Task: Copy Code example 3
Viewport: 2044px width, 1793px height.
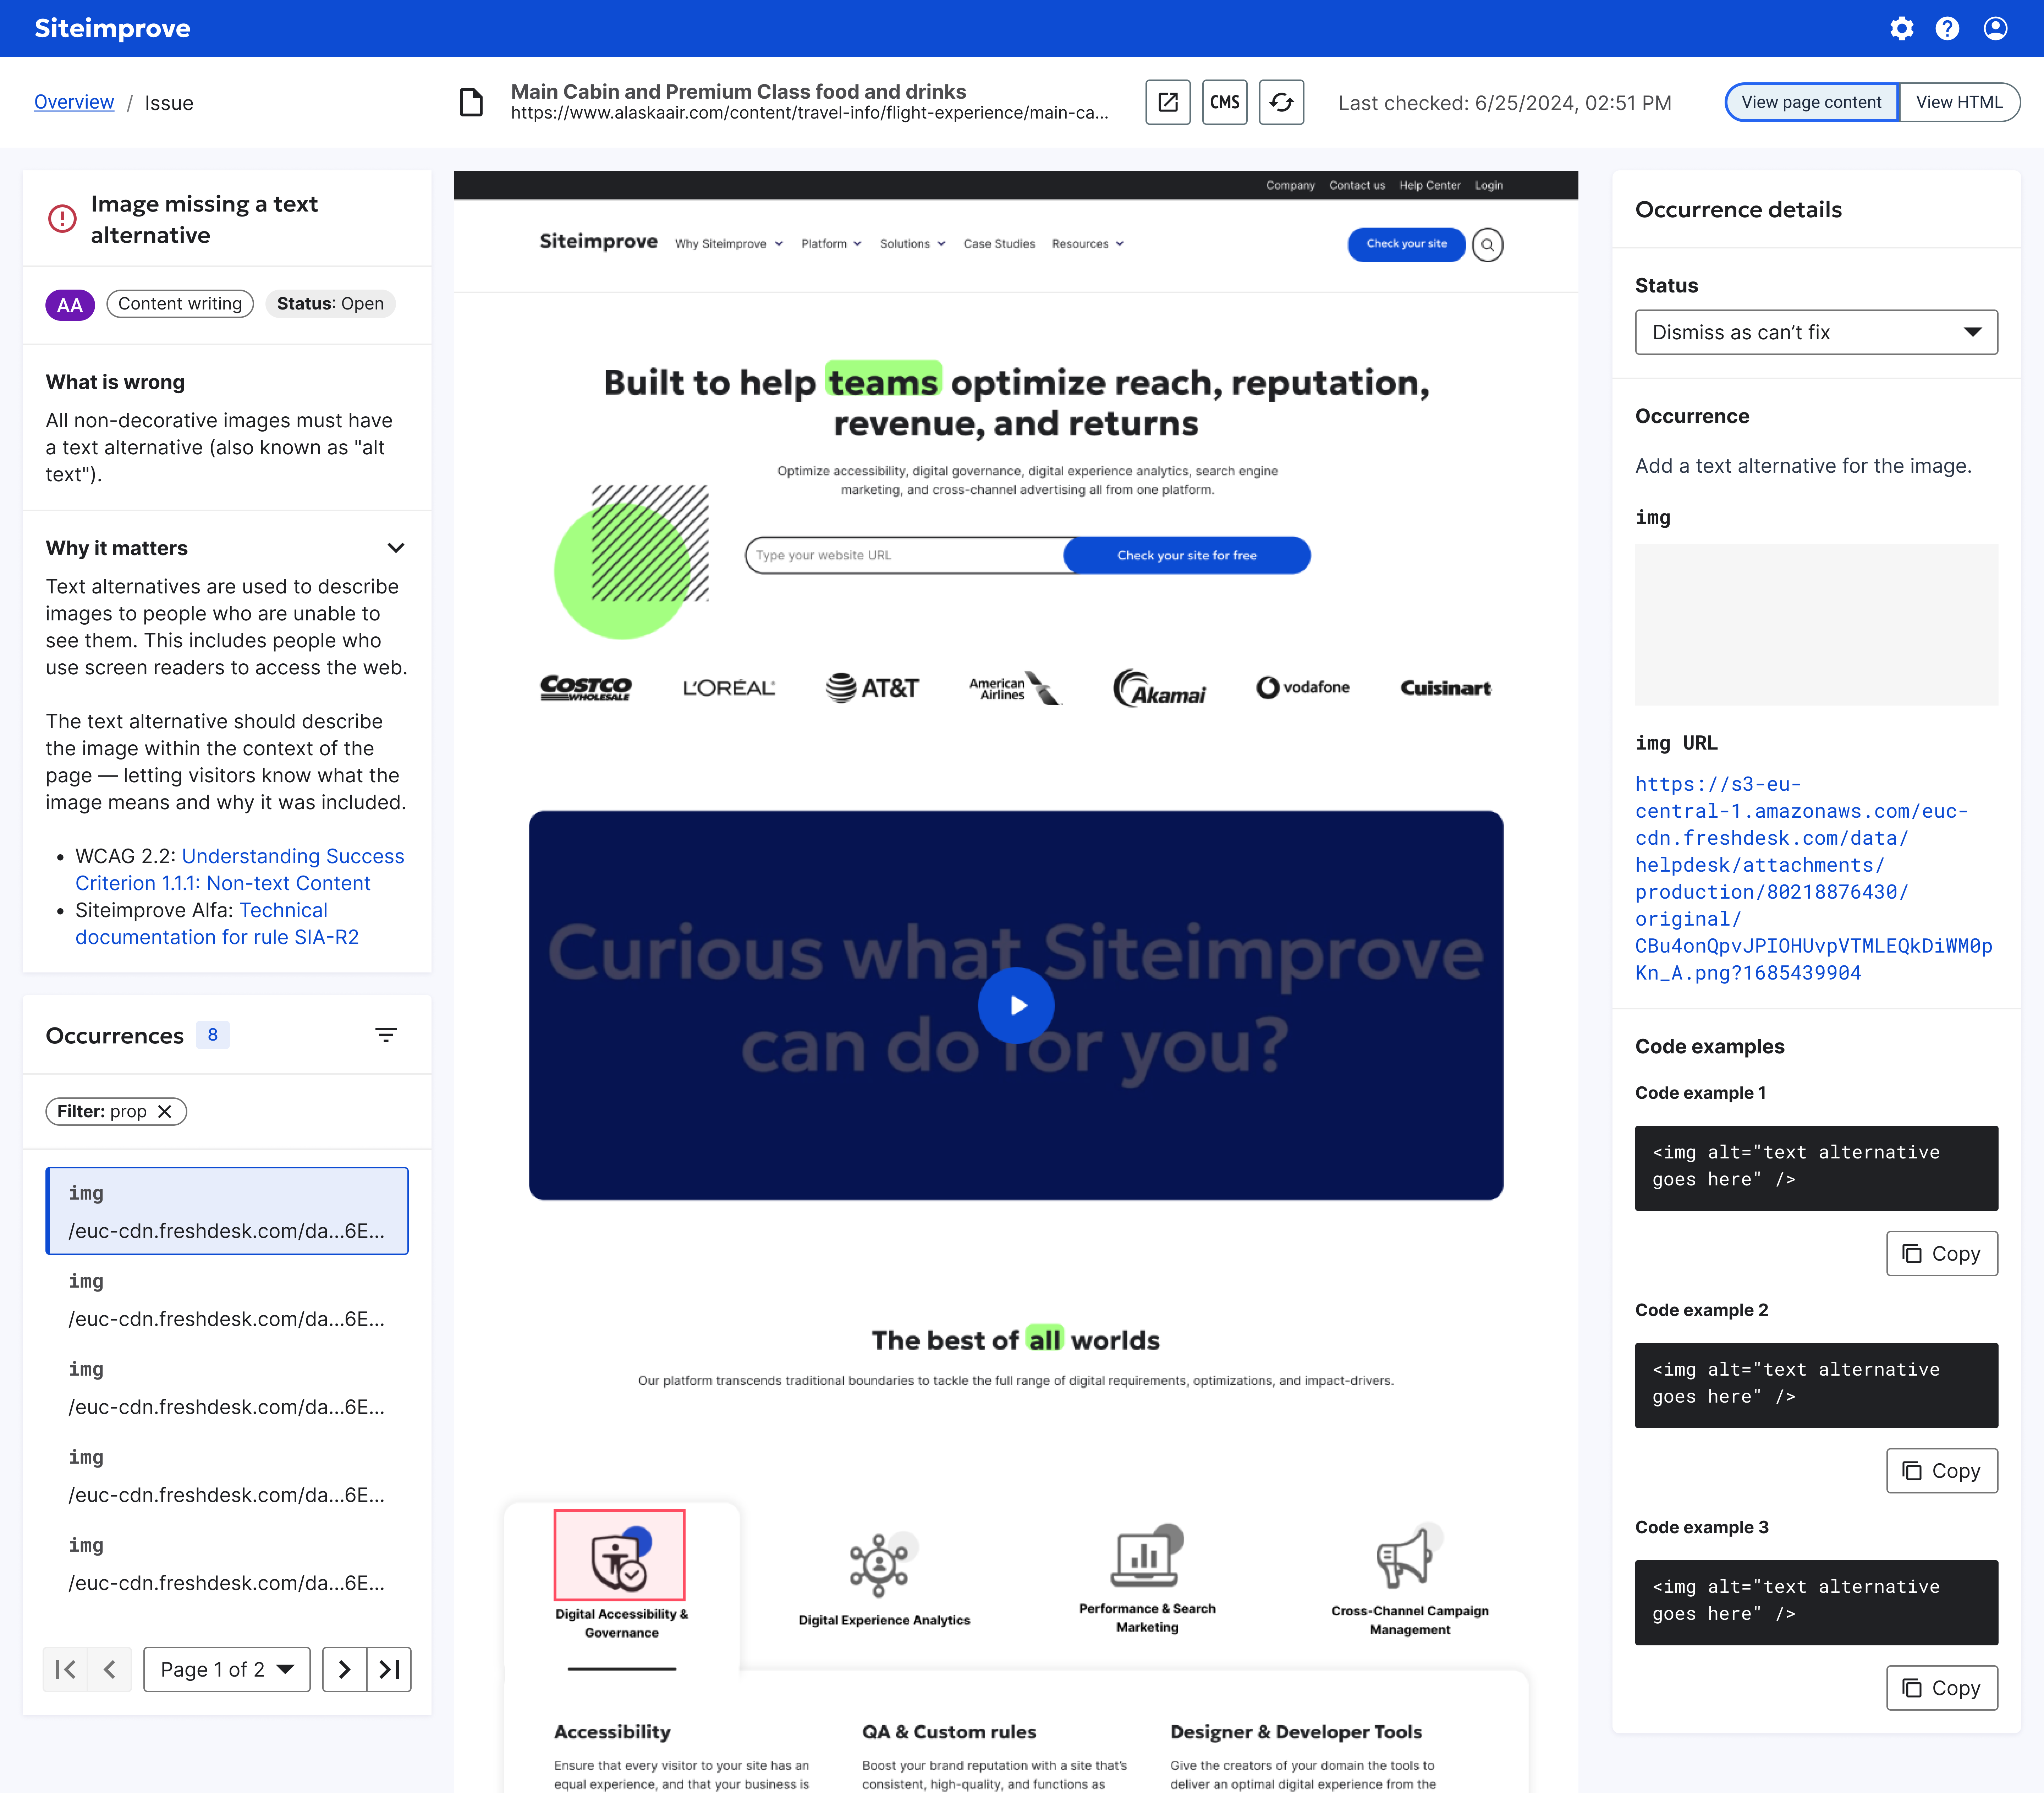Action: tap(1941, 1687)
